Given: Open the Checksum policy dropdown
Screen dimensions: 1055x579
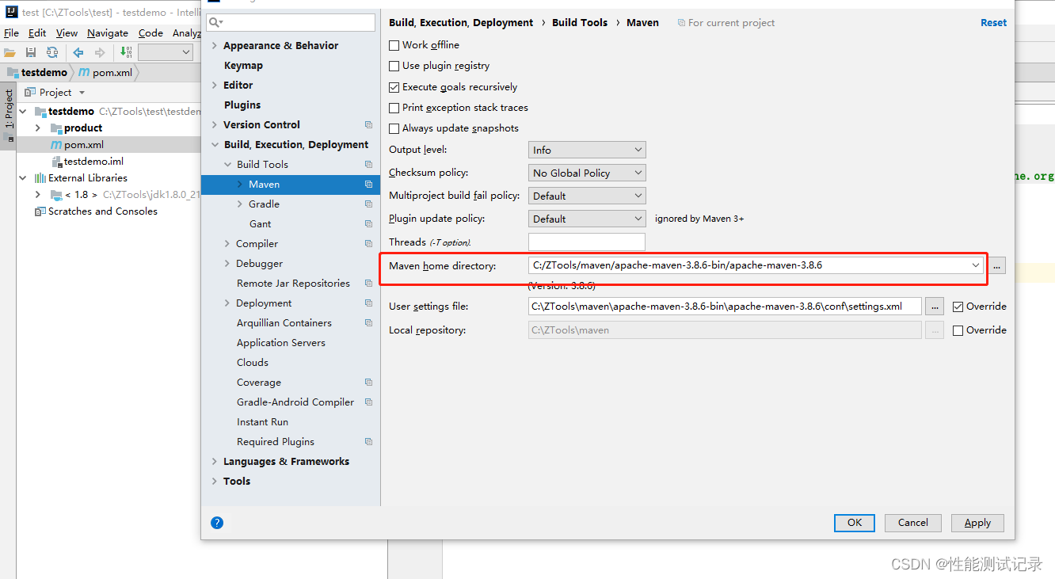Looking at the screenshot, I should pyautogui.click(x=587, y=173).
